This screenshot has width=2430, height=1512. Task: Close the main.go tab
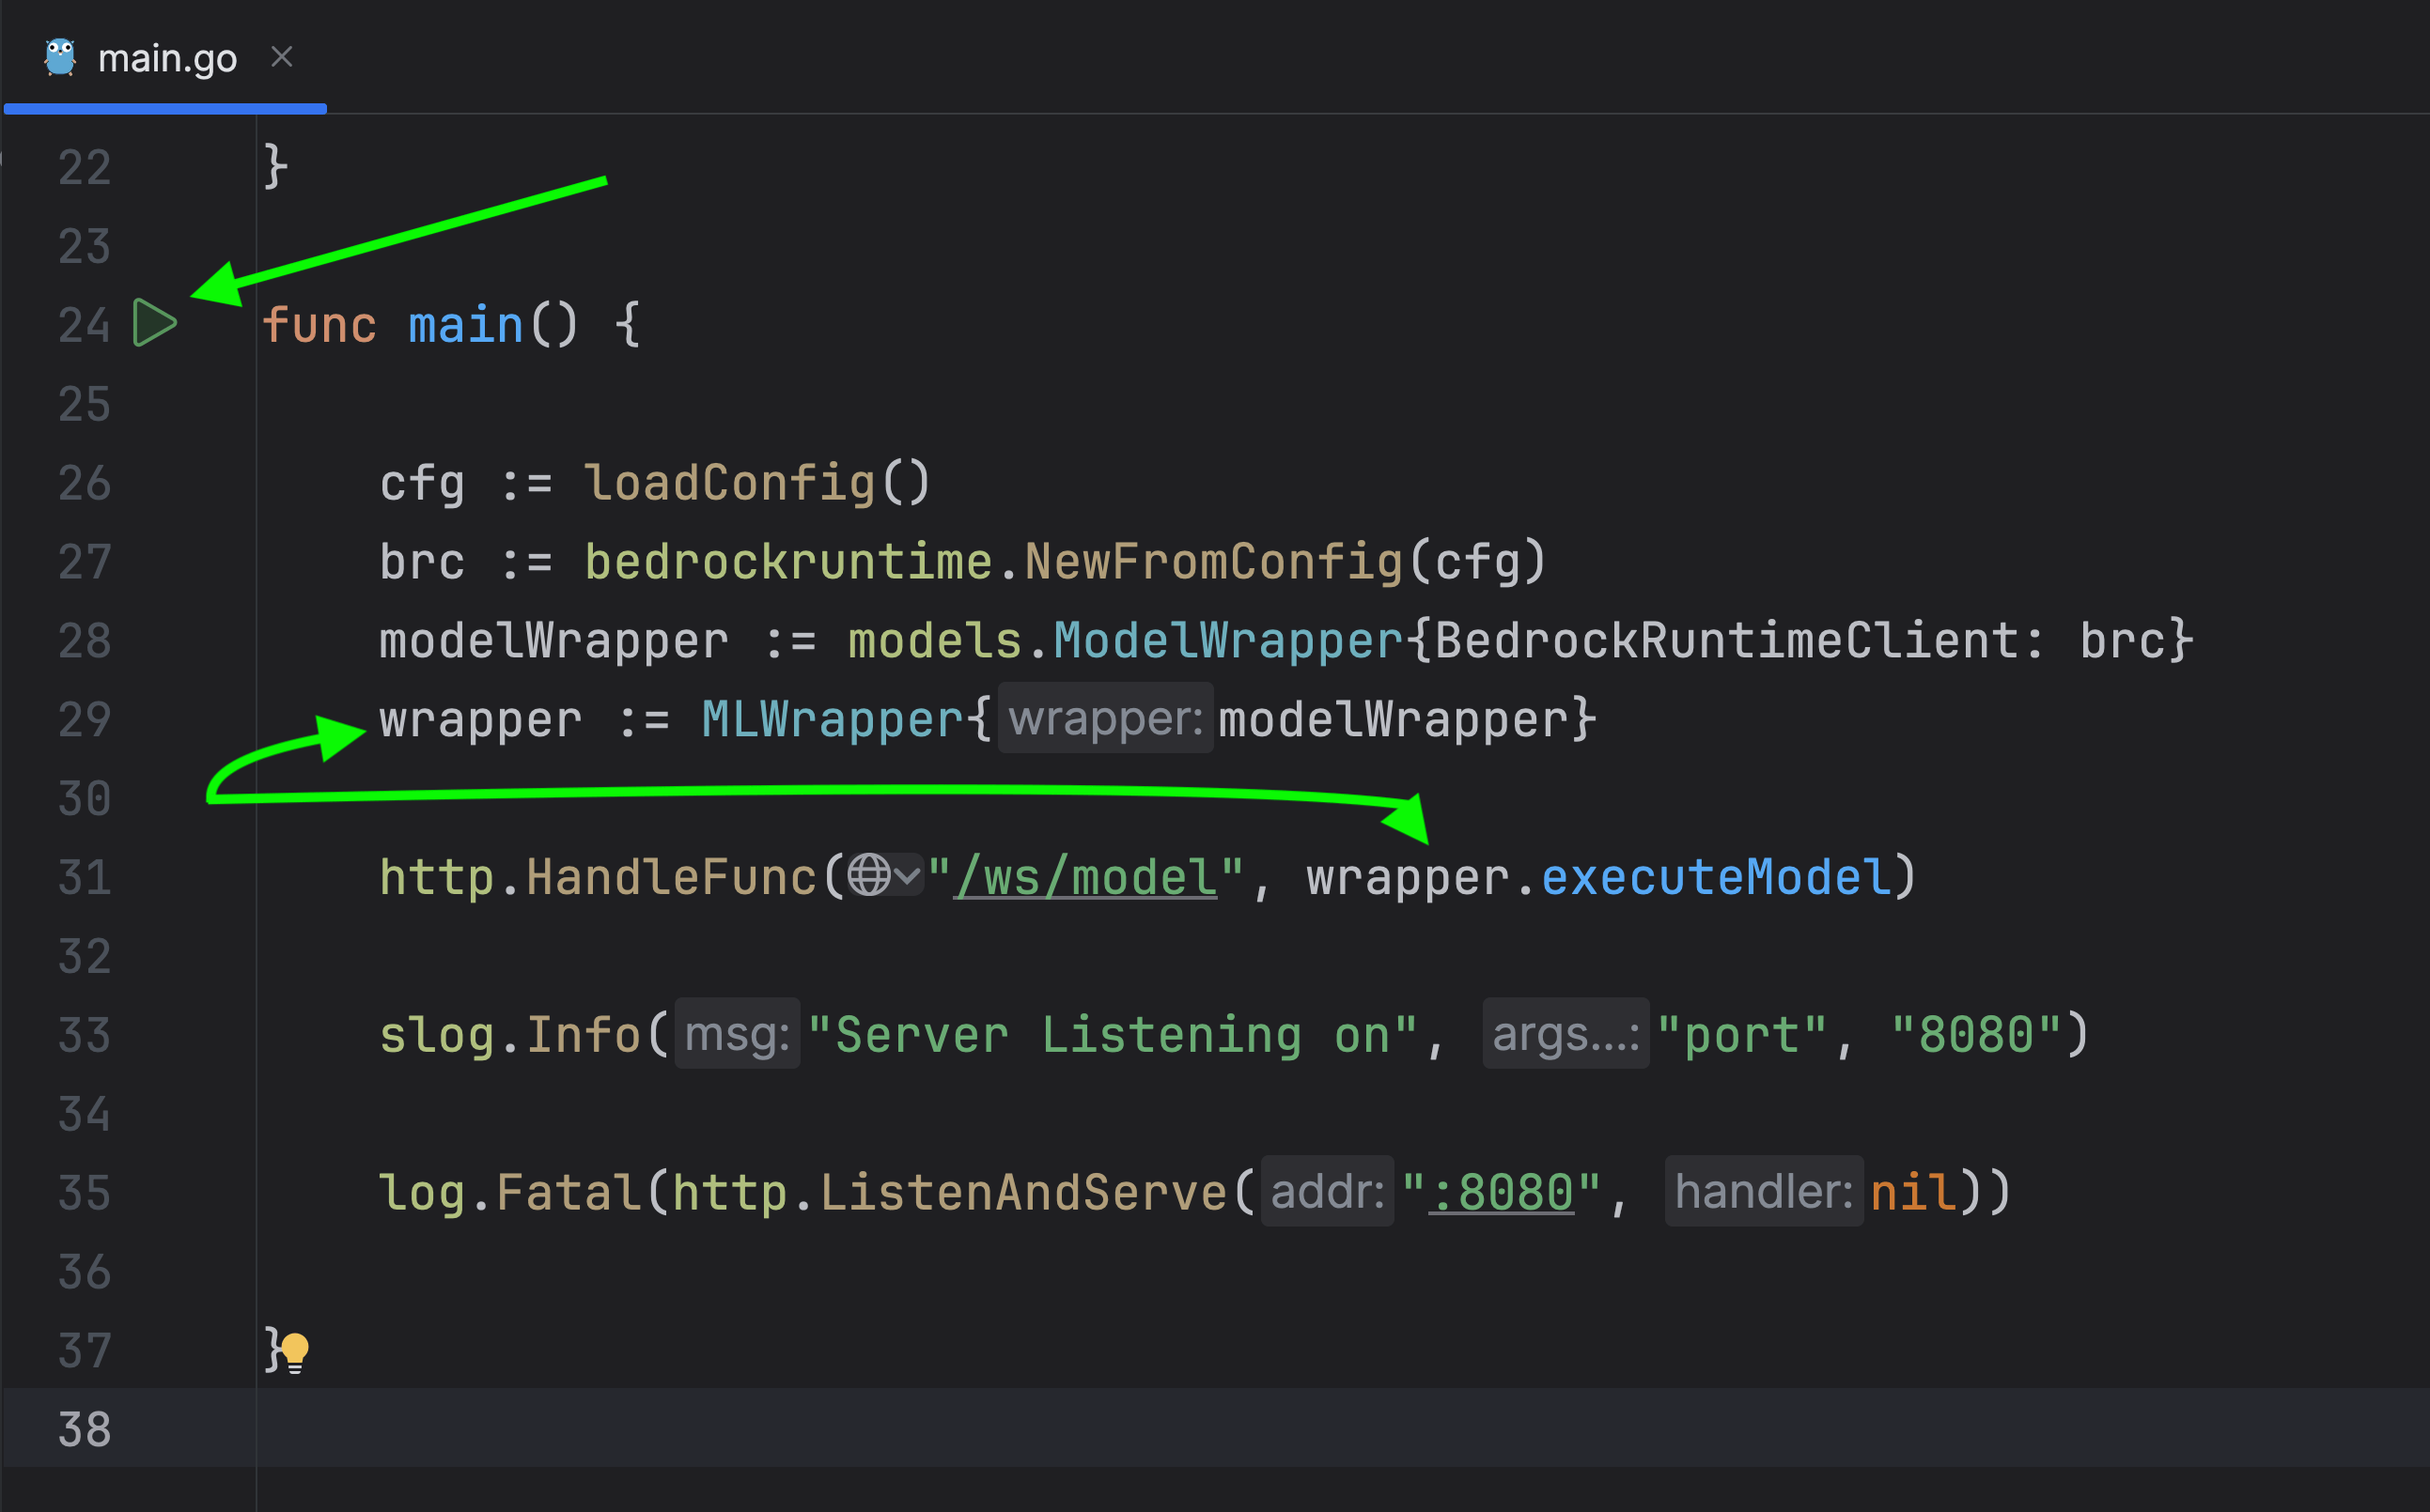282,57
